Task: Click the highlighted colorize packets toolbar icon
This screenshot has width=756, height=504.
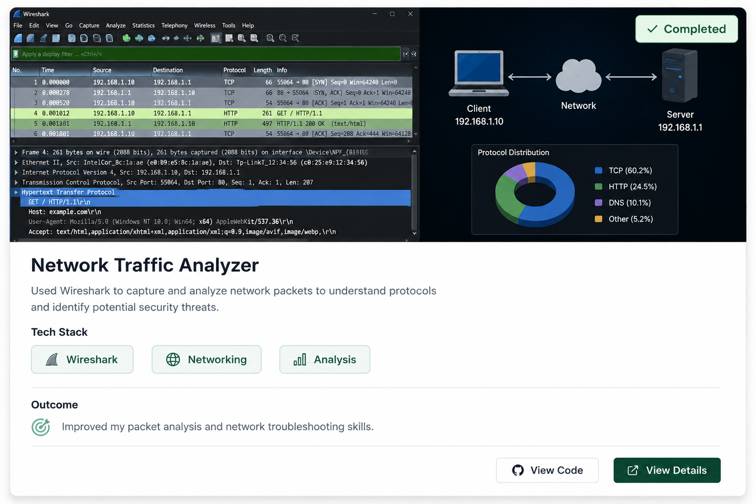Action: (216, 38)
